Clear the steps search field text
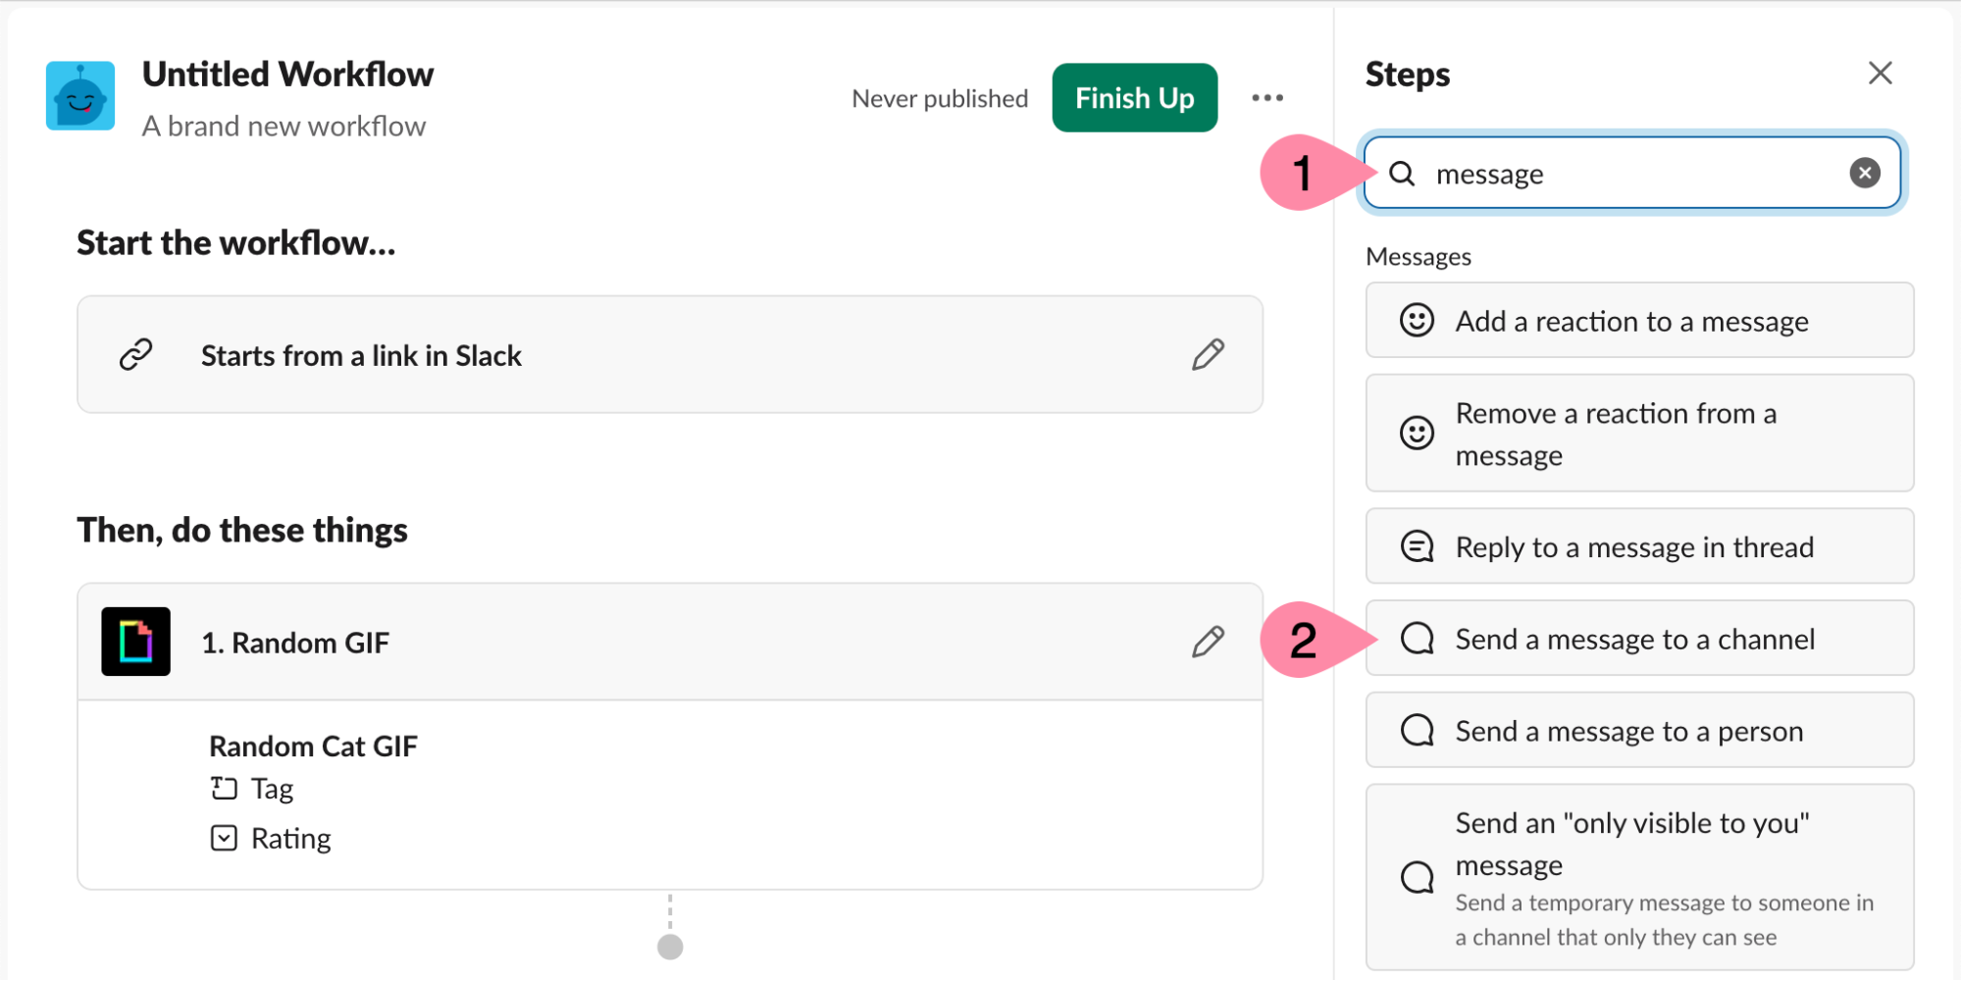This screenshot has width=1961, height=981. click(1864, 174)
